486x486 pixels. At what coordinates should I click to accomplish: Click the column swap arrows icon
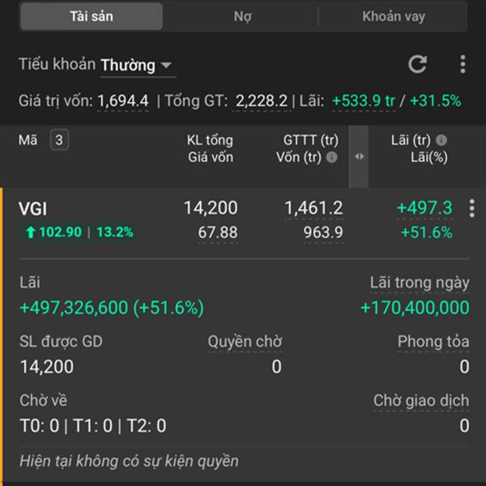coord(359,156)
